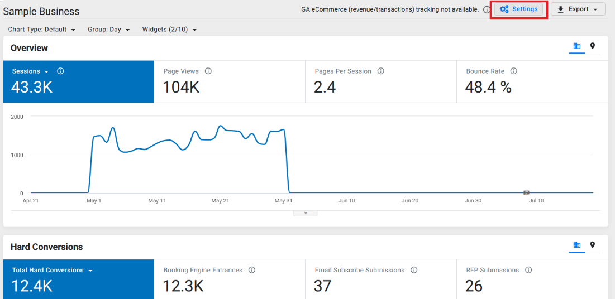The width and height of the screenshot is (615, 299).
Task: Select the Page Views metric tile
Action: [230, 81]
